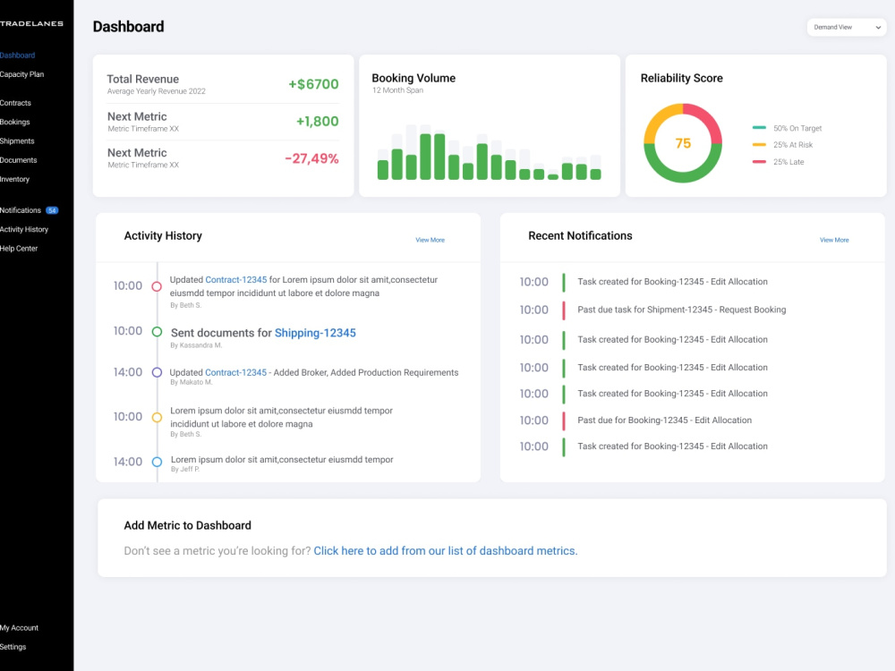This screenshot has height=671, width=895.
Task: Open Shipments from the sidebar
Action: 17,141
